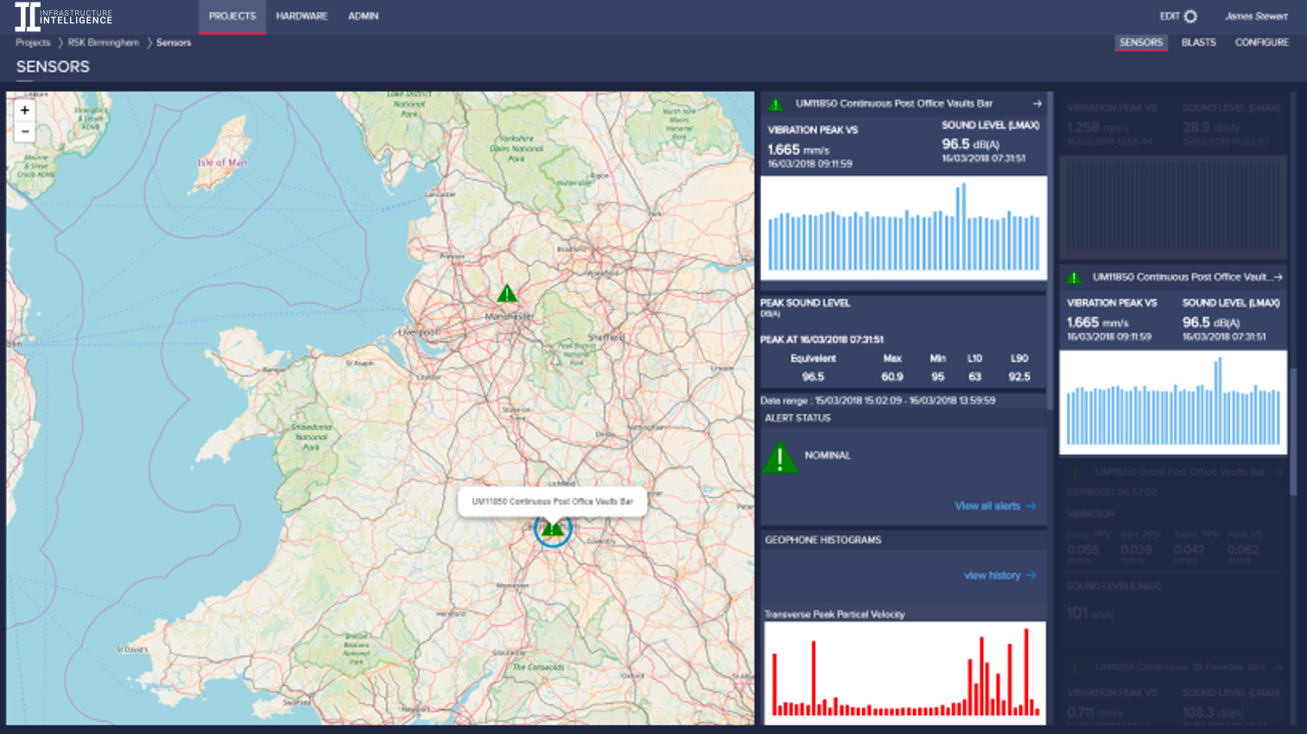
Task: Open the James Stewart user menu
Action: click(x=1256, y=16)
